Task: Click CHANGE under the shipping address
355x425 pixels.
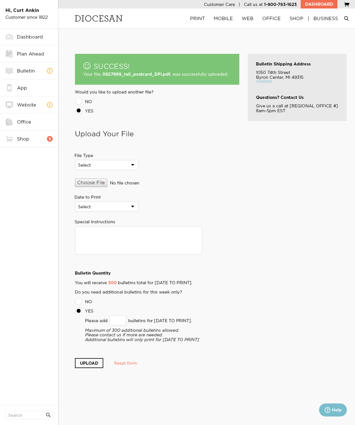Action: pyautogui.click(x=264, y=82)
